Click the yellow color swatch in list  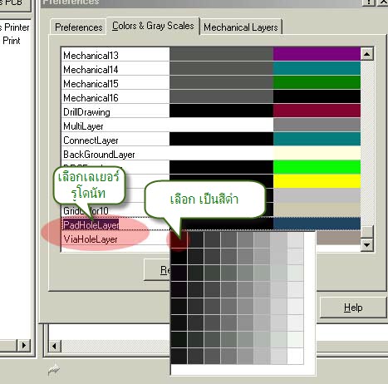point(317,181)
